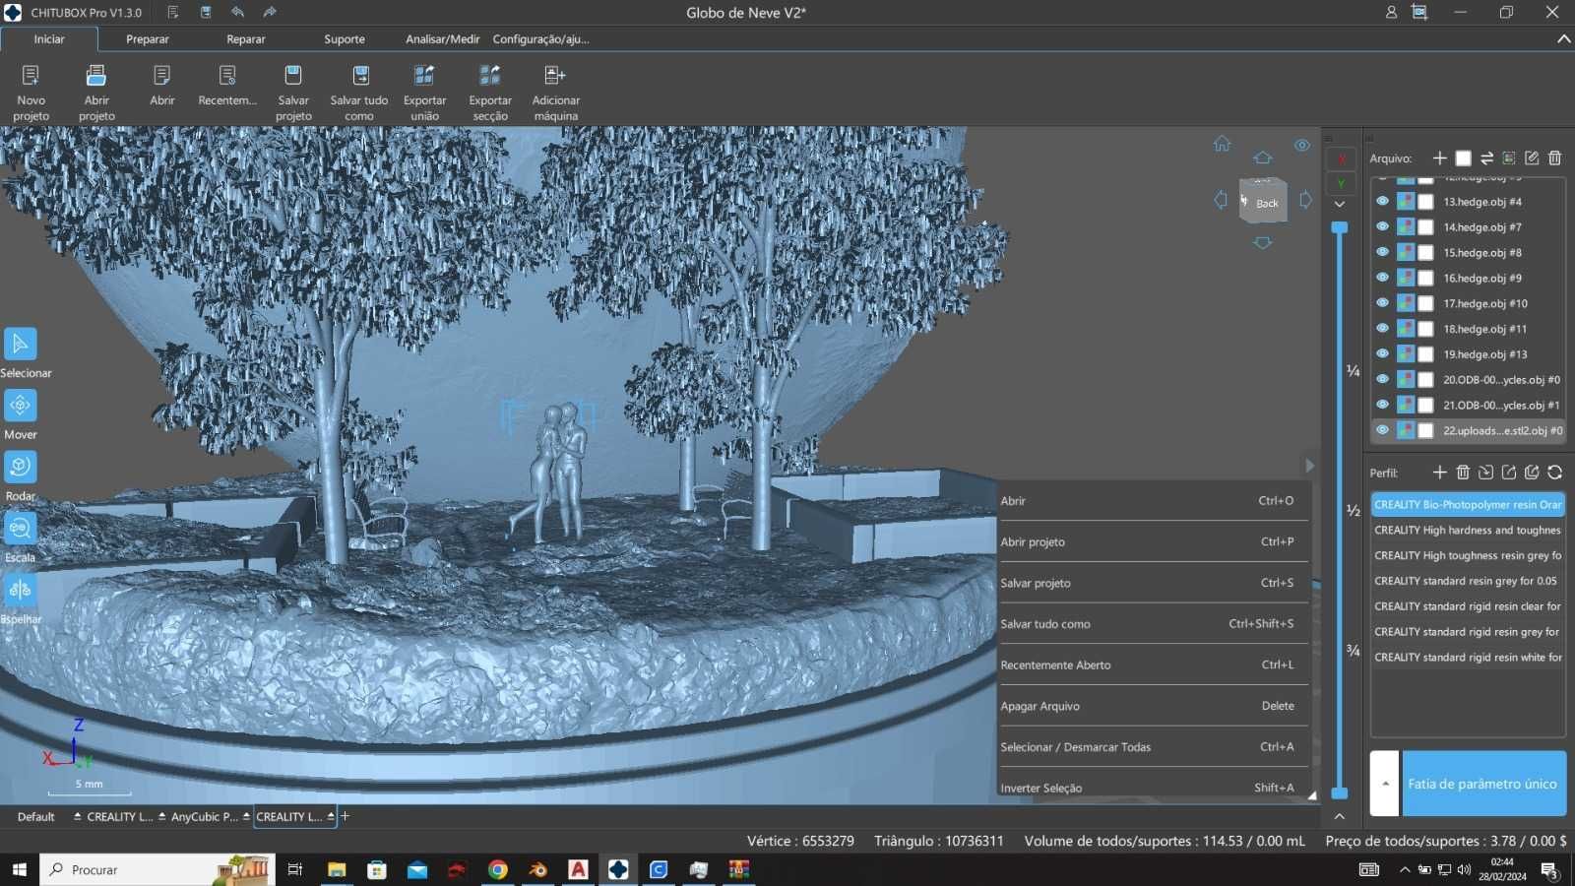Click the redo arrow in title bar

click(270, 13)
